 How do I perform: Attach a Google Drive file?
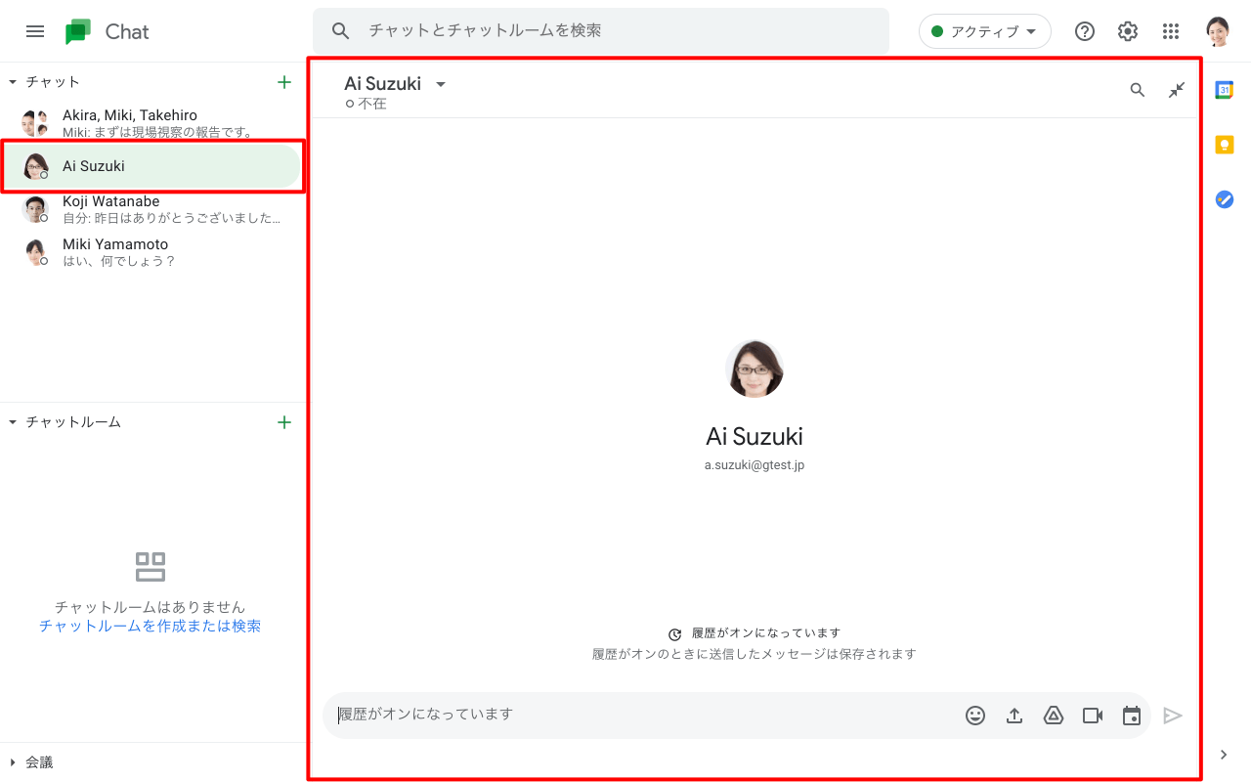pos(1054,716)
